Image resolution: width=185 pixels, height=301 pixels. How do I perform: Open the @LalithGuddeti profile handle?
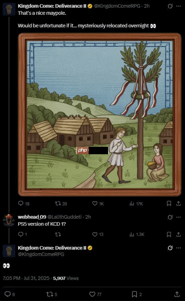point(64,217)
